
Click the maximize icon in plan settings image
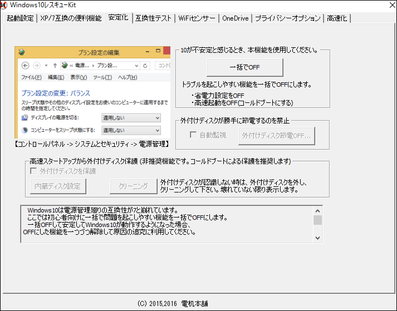(158, 51)
